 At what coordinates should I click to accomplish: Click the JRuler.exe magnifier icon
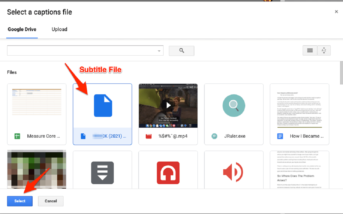click(234, 106)
